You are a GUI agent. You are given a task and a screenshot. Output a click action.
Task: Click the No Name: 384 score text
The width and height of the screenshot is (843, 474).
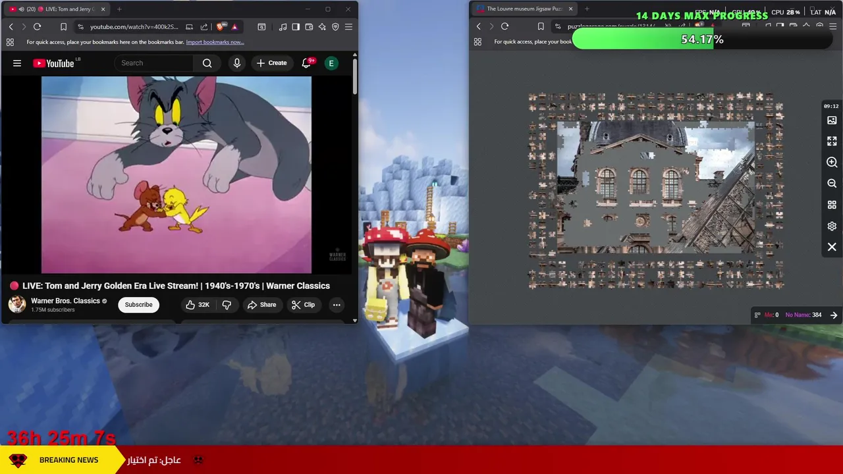click(803, 315)
